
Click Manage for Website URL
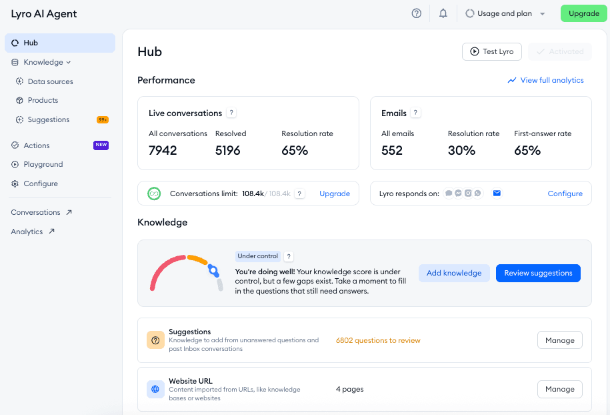[x=560, y=389]
